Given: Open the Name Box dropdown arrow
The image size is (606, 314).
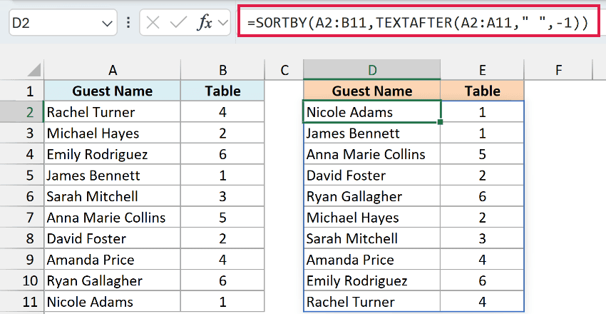Looking at the screenshot, I should click(107, 24).
